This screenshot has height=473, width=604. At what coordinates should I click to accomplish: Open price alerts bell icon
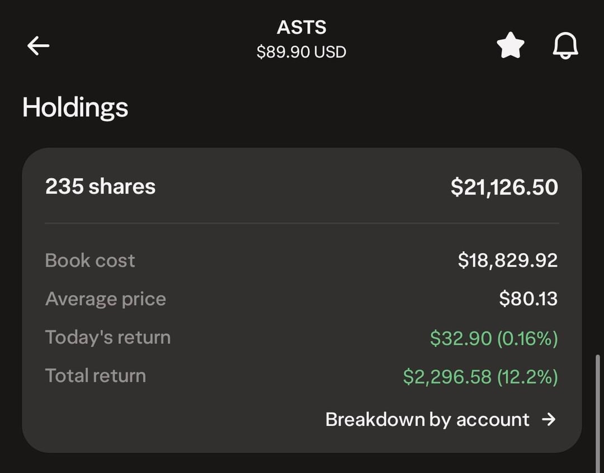coord(565,46)
